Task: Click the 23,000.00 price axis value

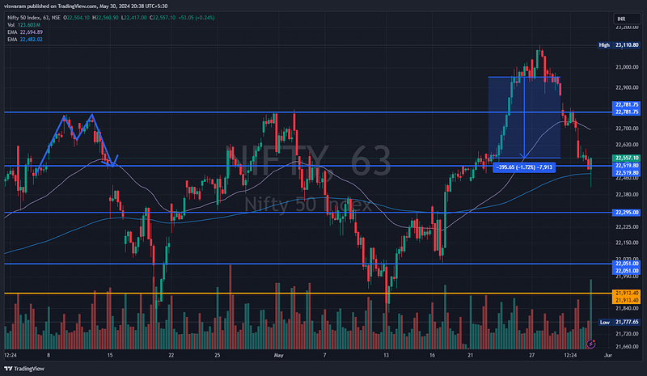Action: (x=627, y=67)
